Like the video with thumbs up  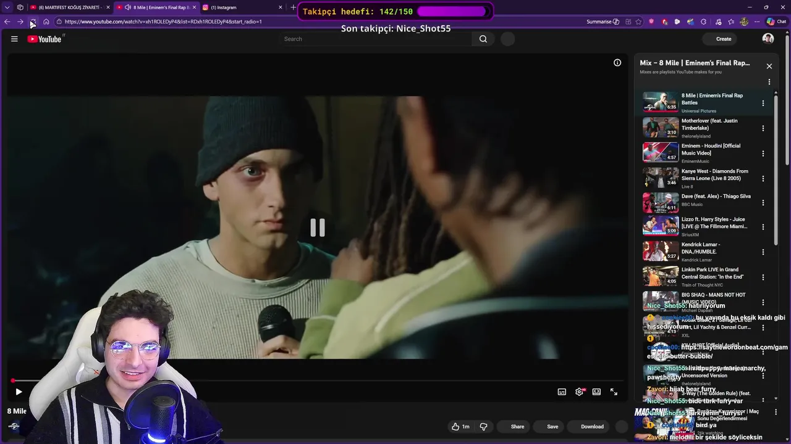click(x=460, y=426)
